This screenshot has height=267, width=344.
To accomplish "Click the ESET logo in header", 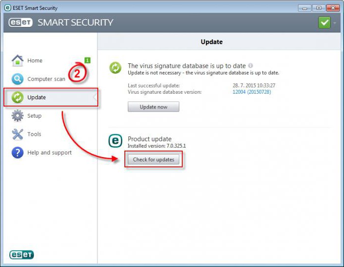I will [21, 23].
